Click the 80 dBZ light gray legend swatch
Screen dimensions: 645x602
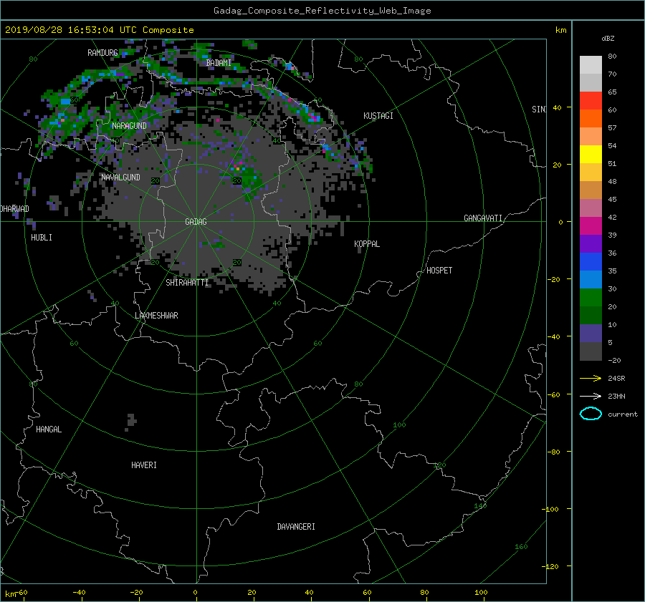[591, 65]
